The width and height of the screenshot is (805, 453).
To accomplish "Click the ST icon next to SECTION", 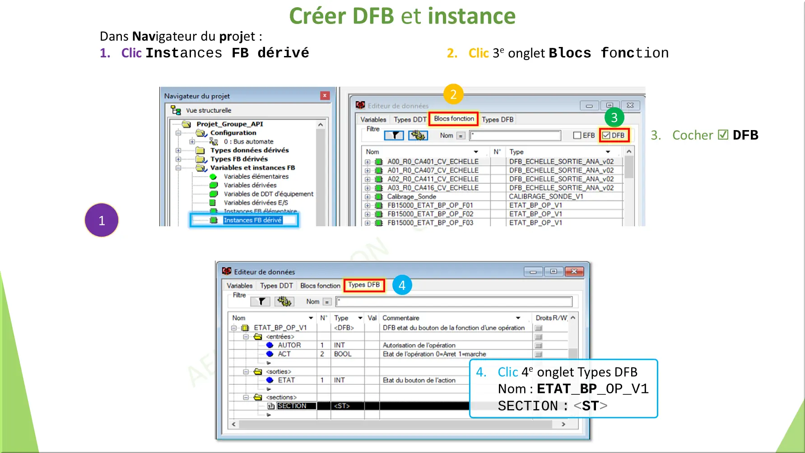I will pyautogui.click(x=270, y=406).
